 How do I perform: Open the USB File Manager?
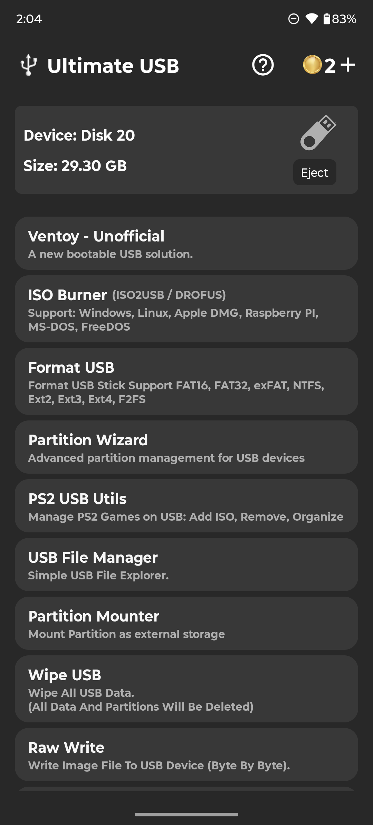186,565
